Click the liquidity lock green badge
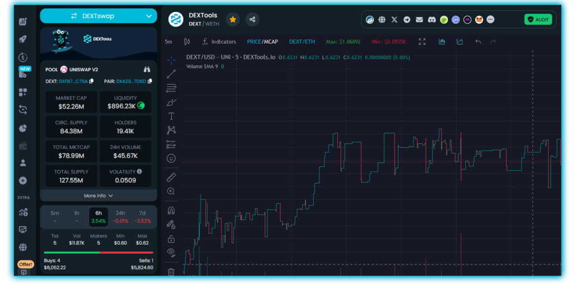This screenshot has height=284, width=574. point(141,106)
